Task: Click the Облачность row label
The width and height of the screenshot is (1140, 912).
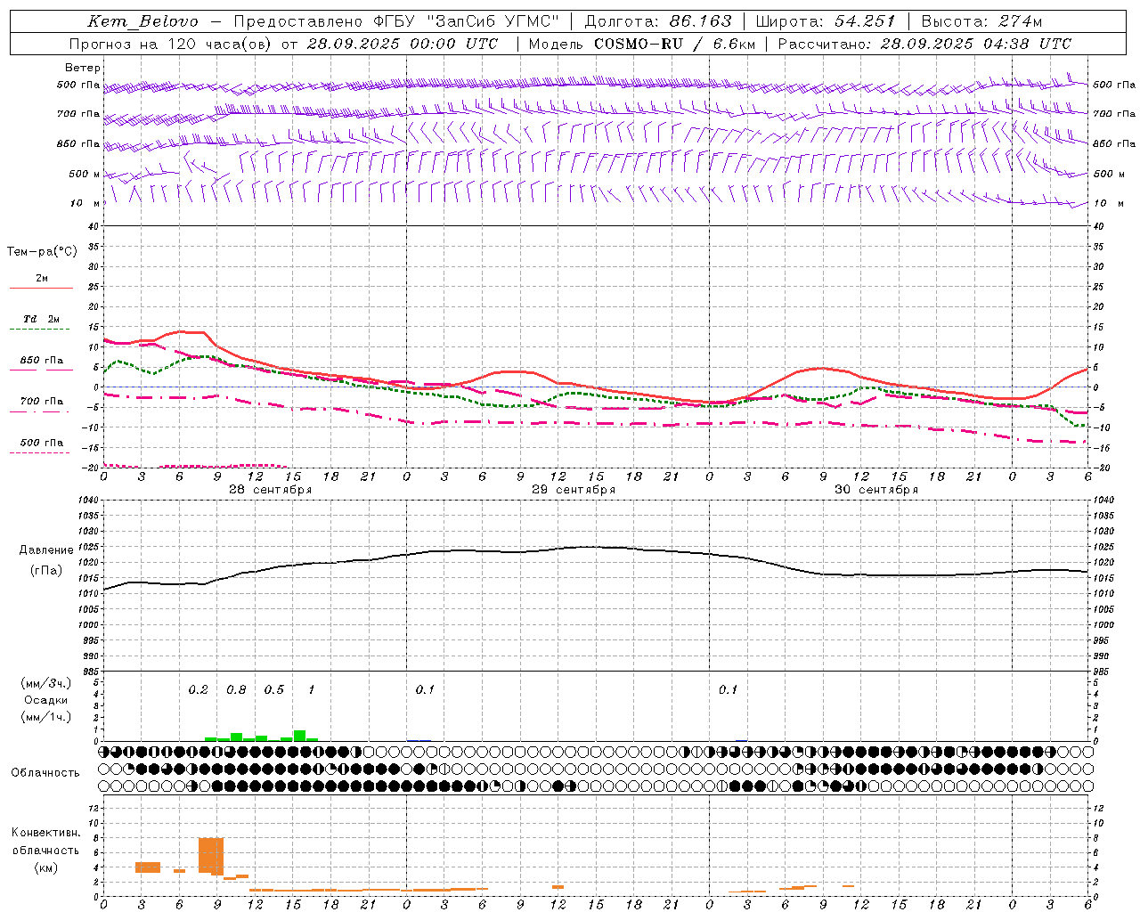Action: point(45,773)
